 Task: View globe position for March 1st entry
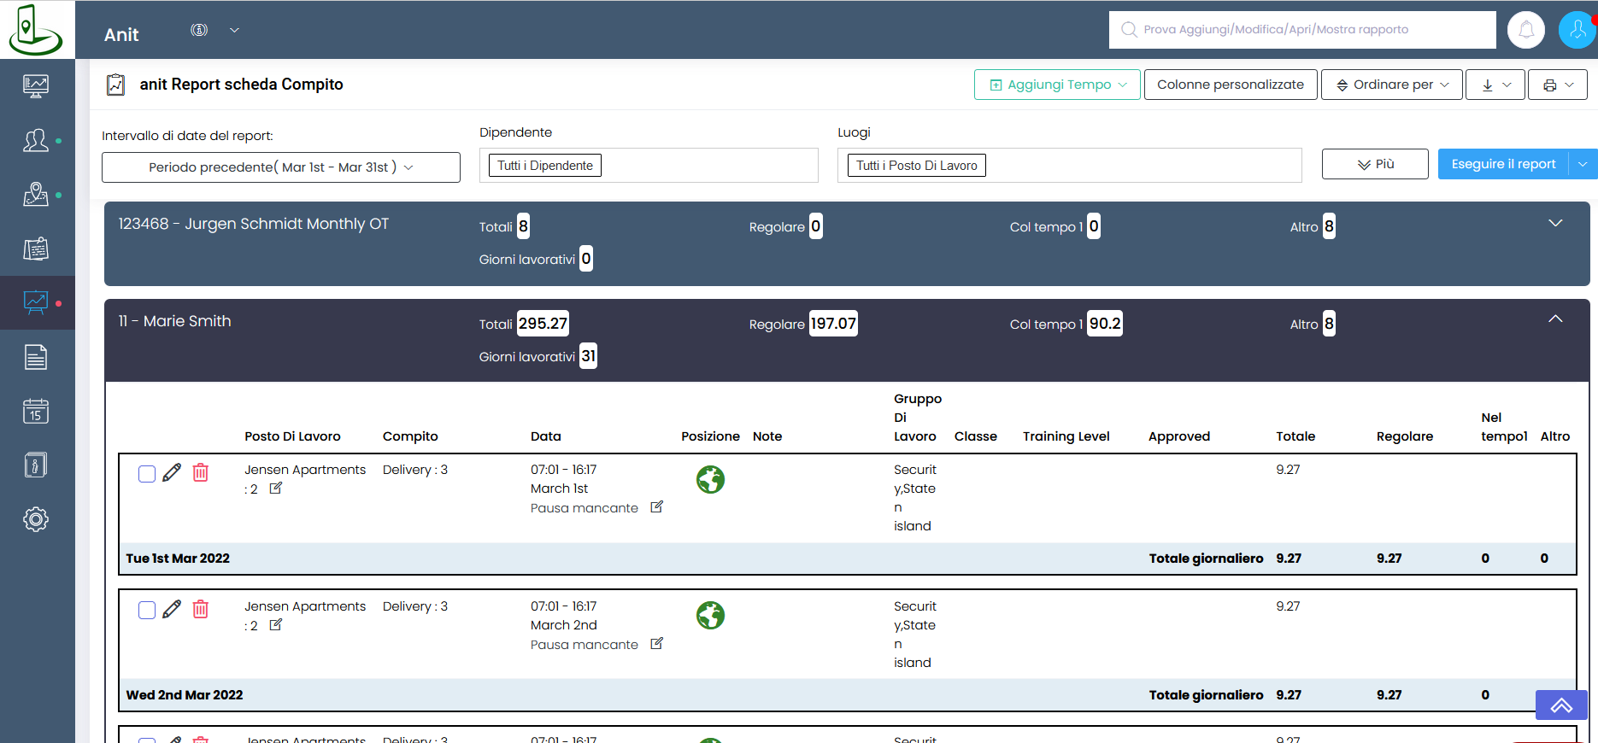pos(710,480)
